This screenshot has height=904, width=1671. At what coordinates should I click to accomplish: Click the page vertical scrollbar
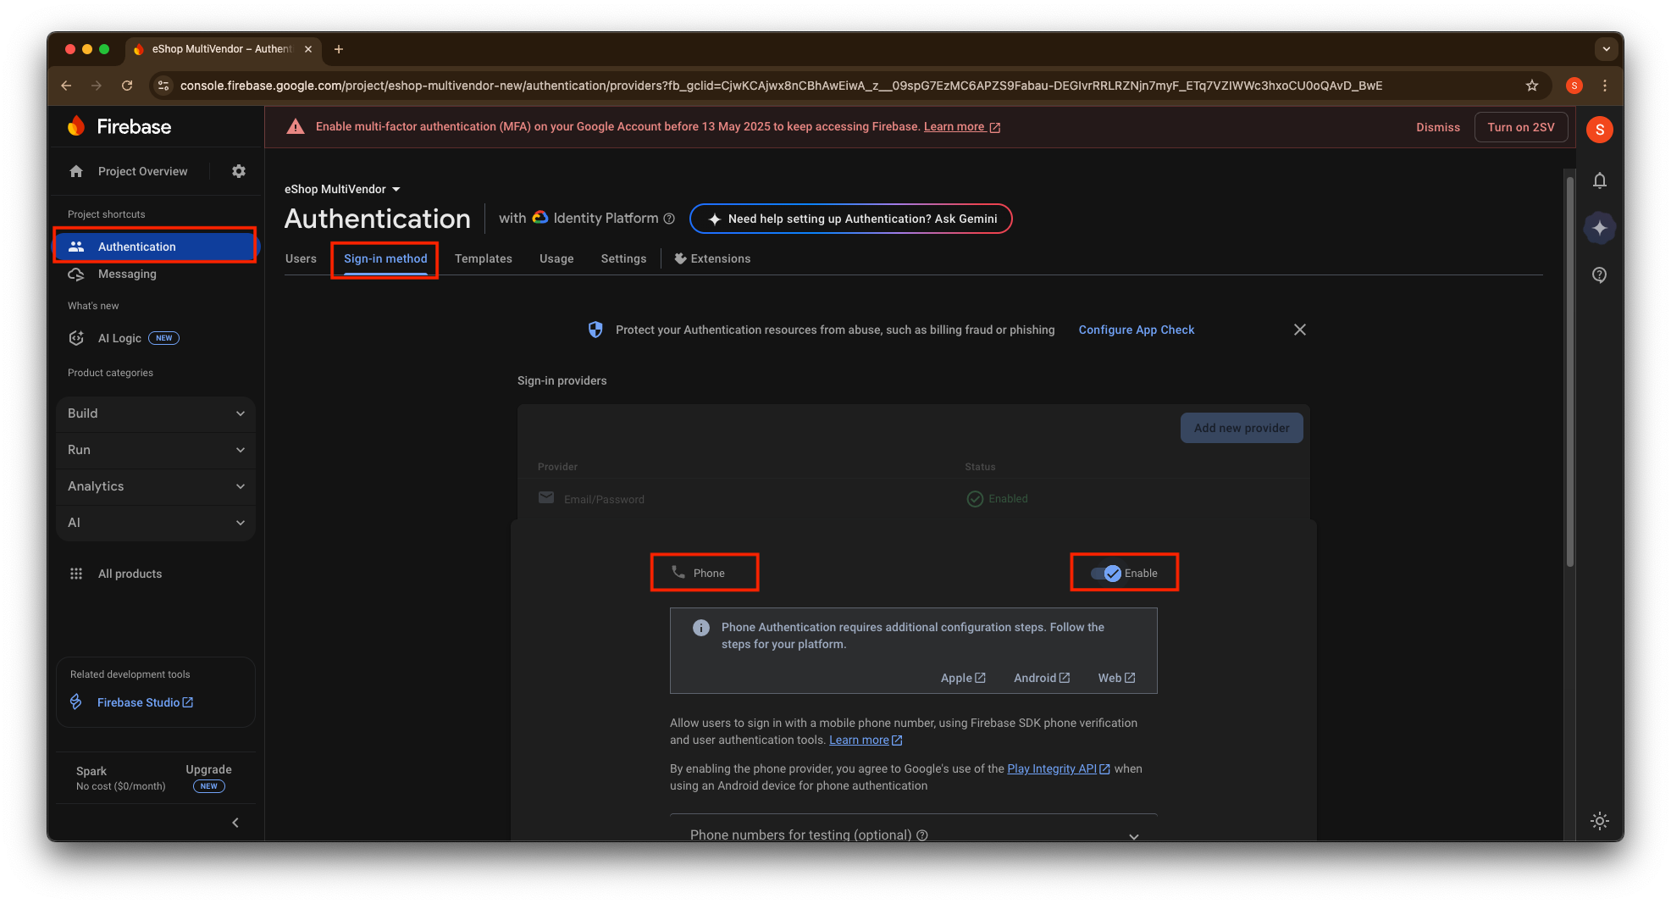[1569, 373]
